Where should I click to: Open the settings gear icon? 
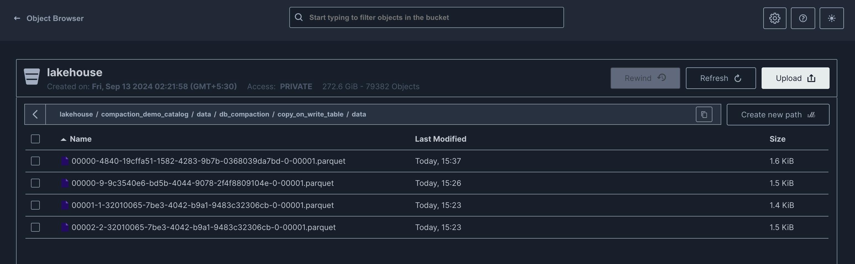[774, 18]
